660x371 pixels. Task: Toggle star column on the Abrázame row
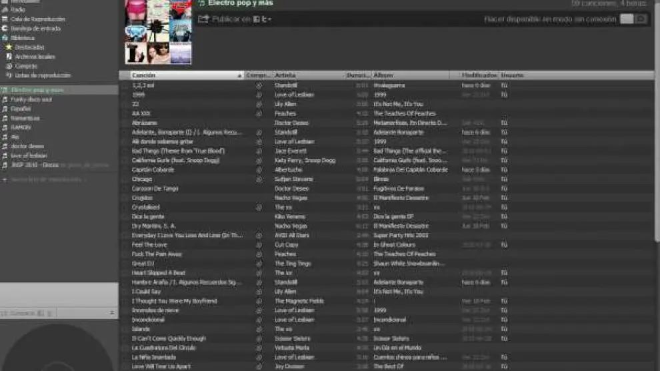pos(125,123)
